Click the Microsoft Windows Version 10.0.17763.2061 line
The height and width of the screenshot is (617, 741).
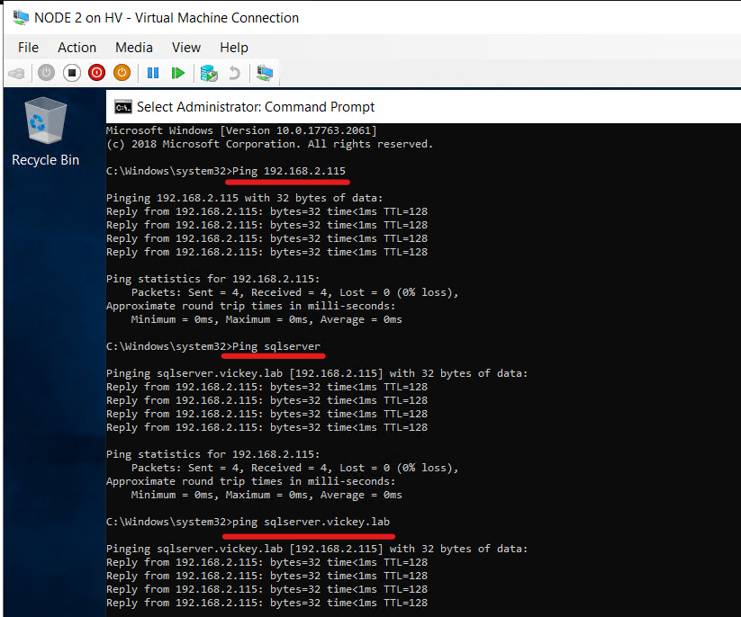click(241, 130)
